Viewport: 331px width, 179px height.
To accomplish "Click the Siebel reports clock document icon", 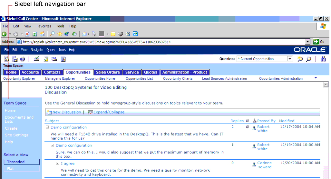I will coord(63,59).
